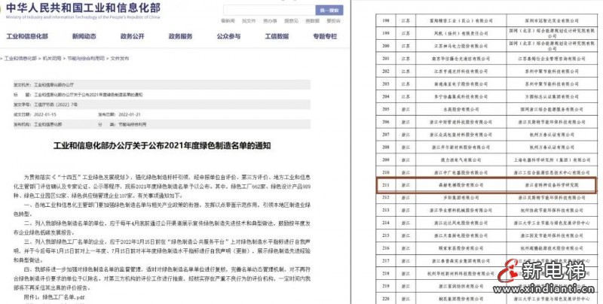Click the notice title about 2021年度绿色制造名单
The image size is (603, 304).
tap(162, 146)
